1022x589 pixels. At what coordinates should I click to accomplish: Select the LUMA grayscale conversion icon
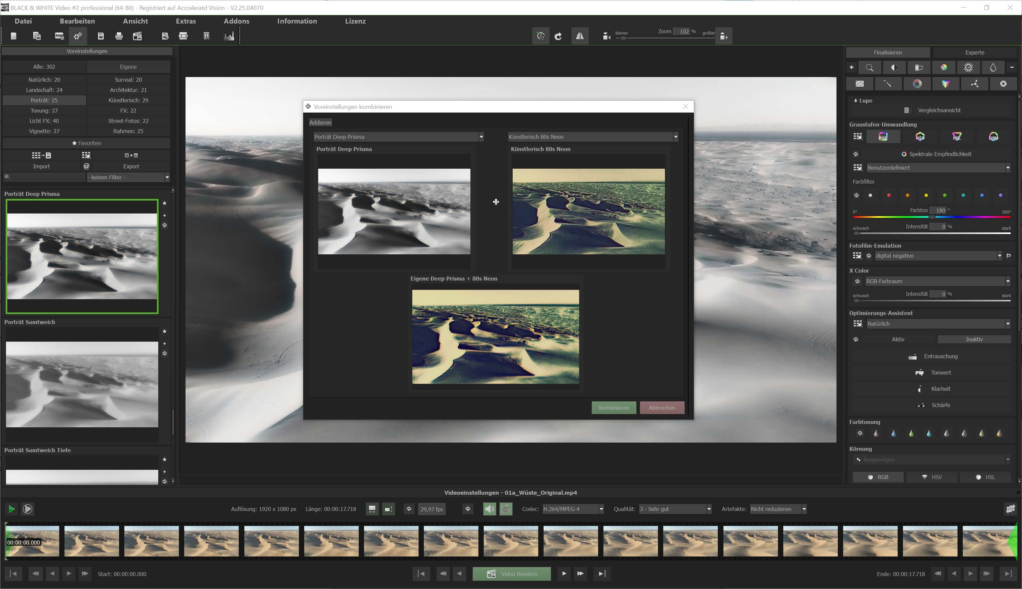993,137
